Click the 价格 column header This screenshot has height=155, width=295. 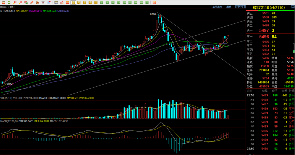(x=265, y=91)
